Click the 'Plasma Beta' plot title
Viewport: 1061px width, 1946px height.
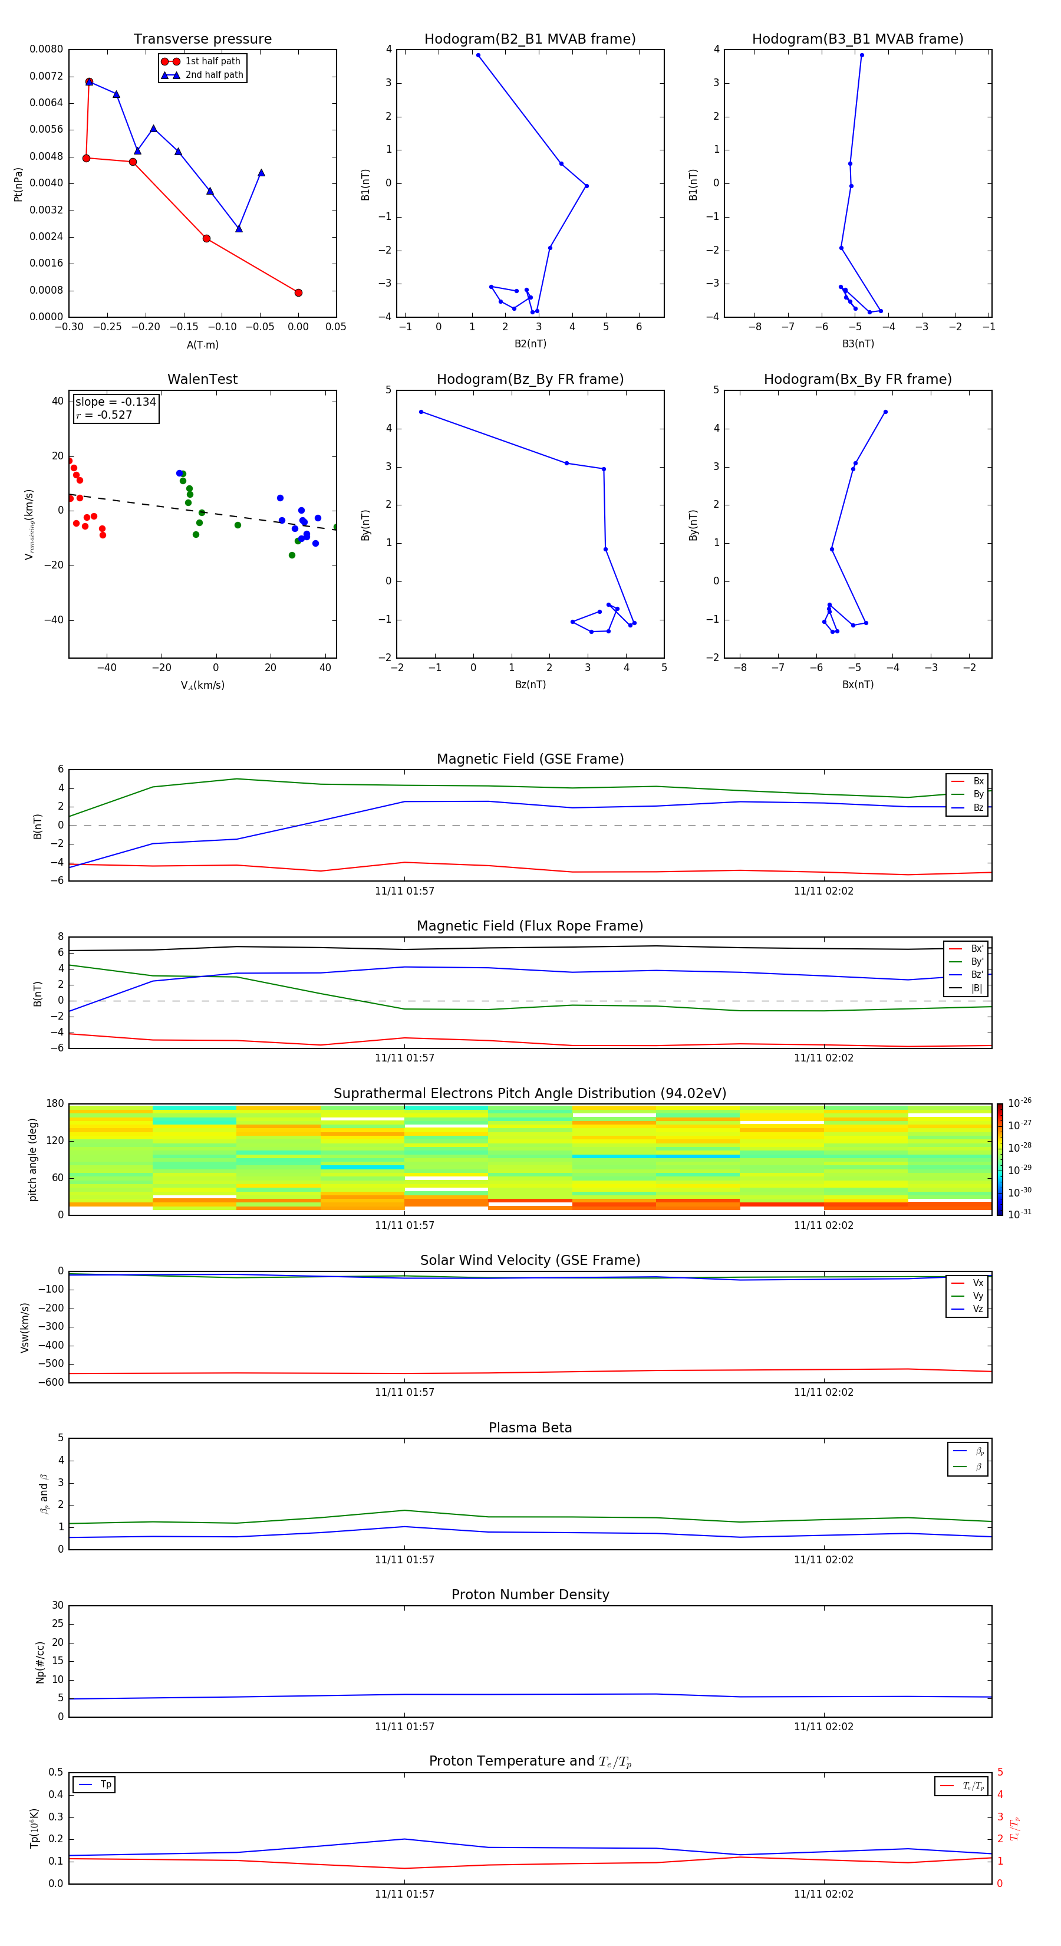(x=530, y=1428)
